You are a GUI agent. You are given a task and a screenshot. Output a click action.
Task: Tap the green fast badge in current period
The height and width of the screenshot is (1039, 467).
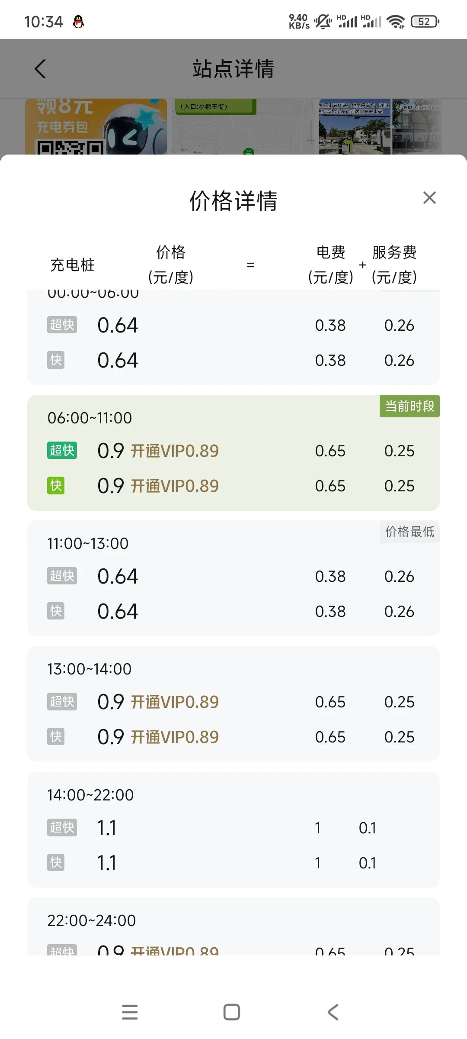click(x=56, y=486)
